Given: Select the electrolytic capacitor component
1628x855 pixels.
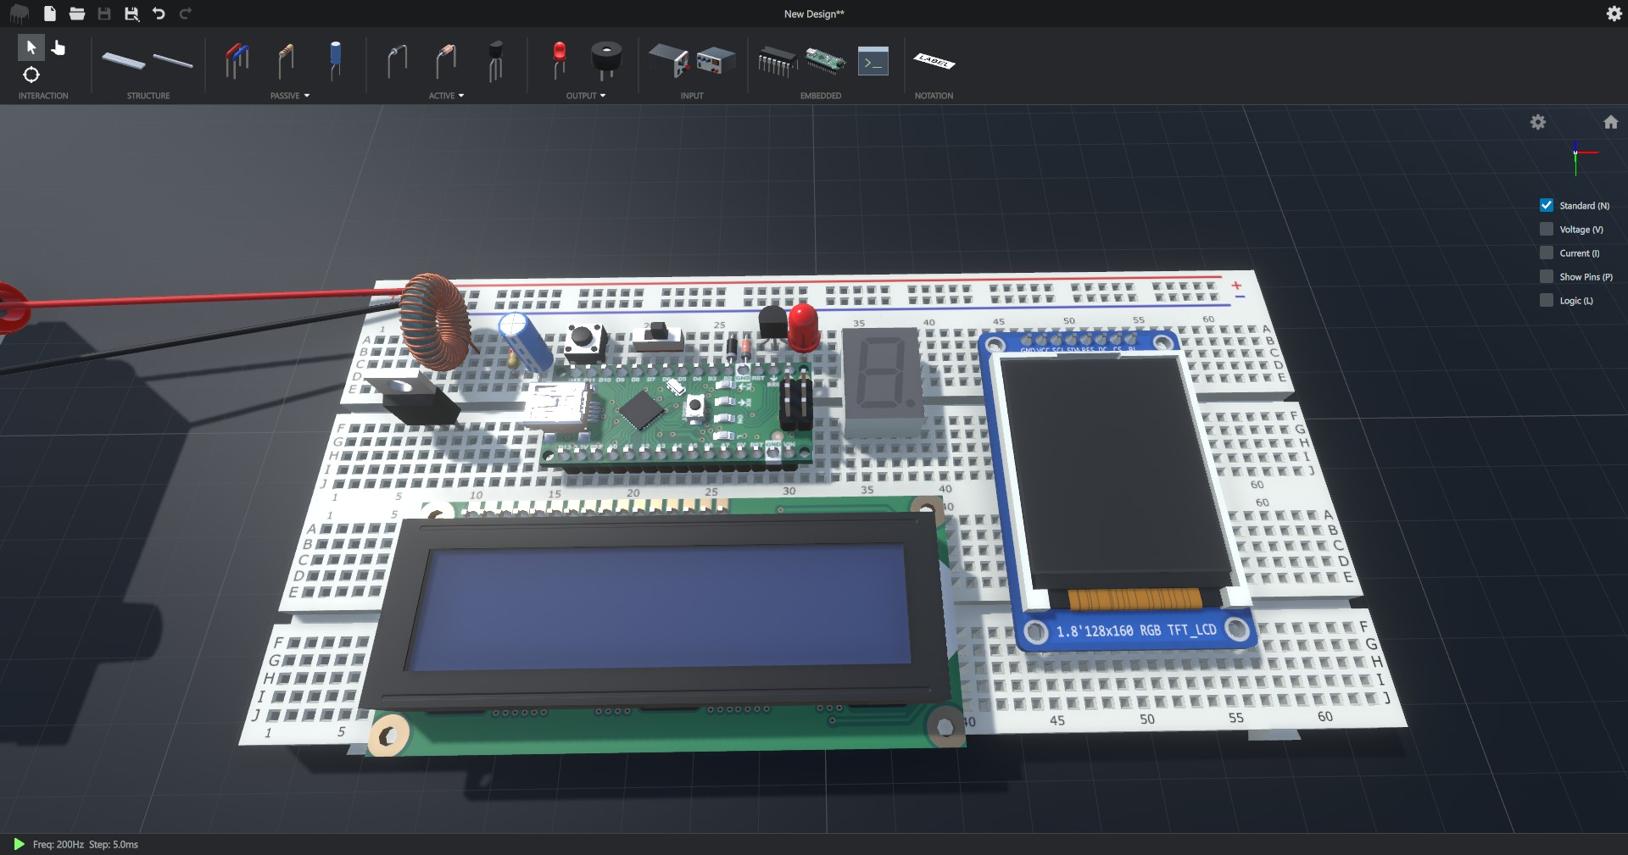Looking at the screenshot, I should pyautogui.click(x=336, y=60).
